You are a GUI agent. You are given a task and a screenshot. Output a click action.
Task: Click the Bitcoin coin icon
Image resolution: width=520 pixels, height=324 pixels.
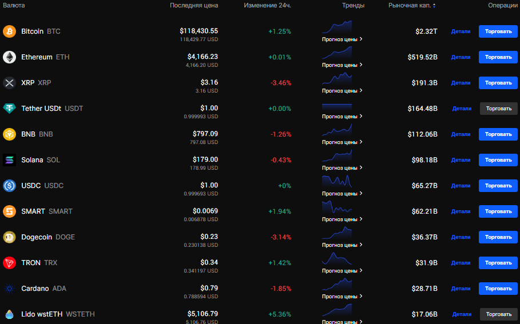point(9,31)
